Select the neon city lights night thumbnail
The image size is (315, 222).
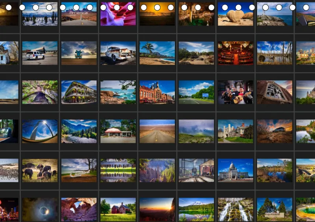pos(9,209)
